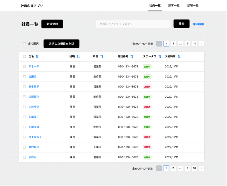Select the row checkbox for 宇野正
227x186 pixels.
24,157
